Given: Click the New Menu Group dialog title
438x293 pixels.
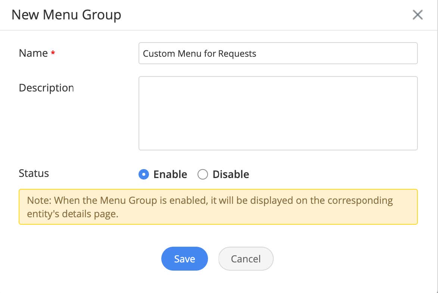Looking at the screenshot, I should tap(66, 15).
